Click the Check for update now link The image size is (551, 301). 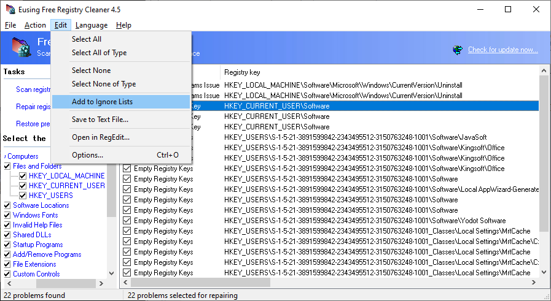click(x=503, y=50)
